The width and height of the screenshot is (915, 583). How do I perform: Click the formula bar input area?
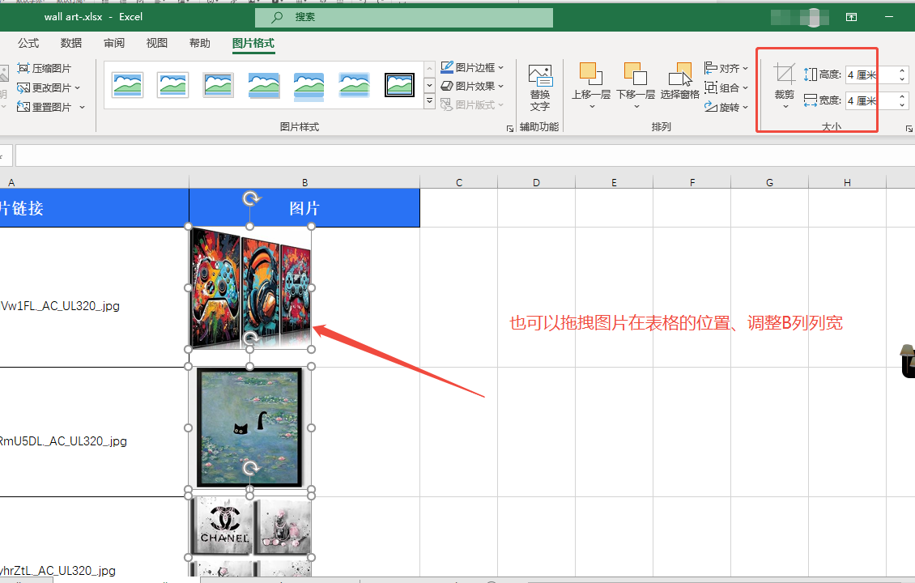(465, 155)
